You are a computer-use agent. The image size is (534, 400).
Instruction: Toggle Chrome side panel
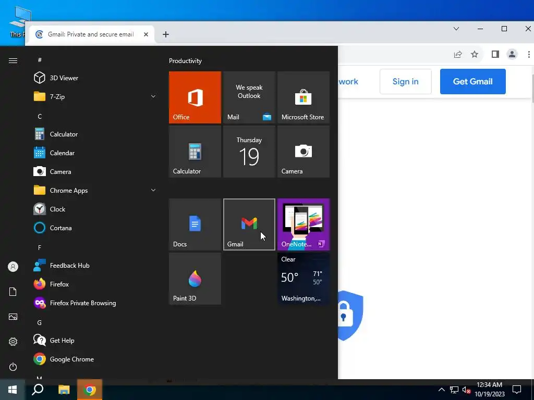coord(495,54)
